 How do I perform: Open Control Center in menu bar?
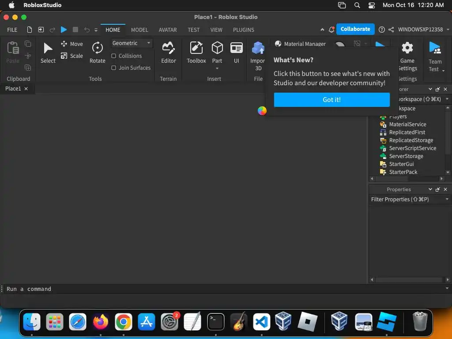(x=372, y=5)
